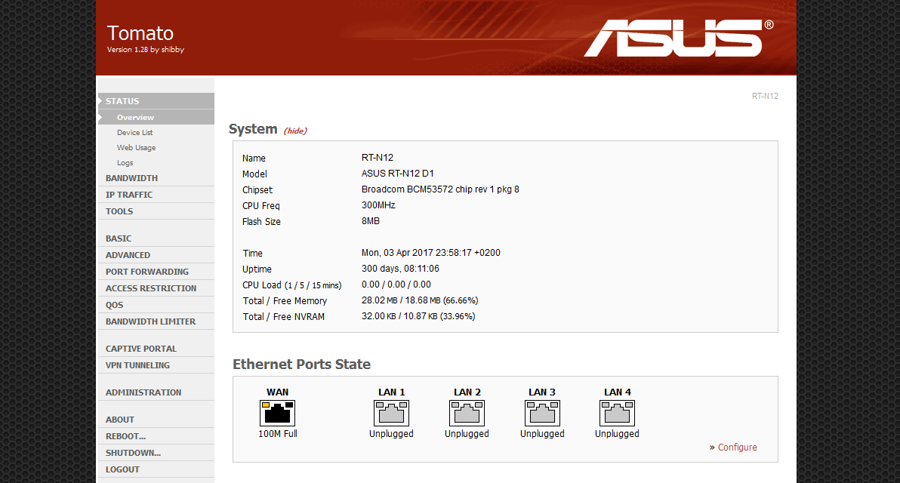Open the Administration section
Image resolution: width=900 pixels, height=483 pixels.
coord(143,392)
